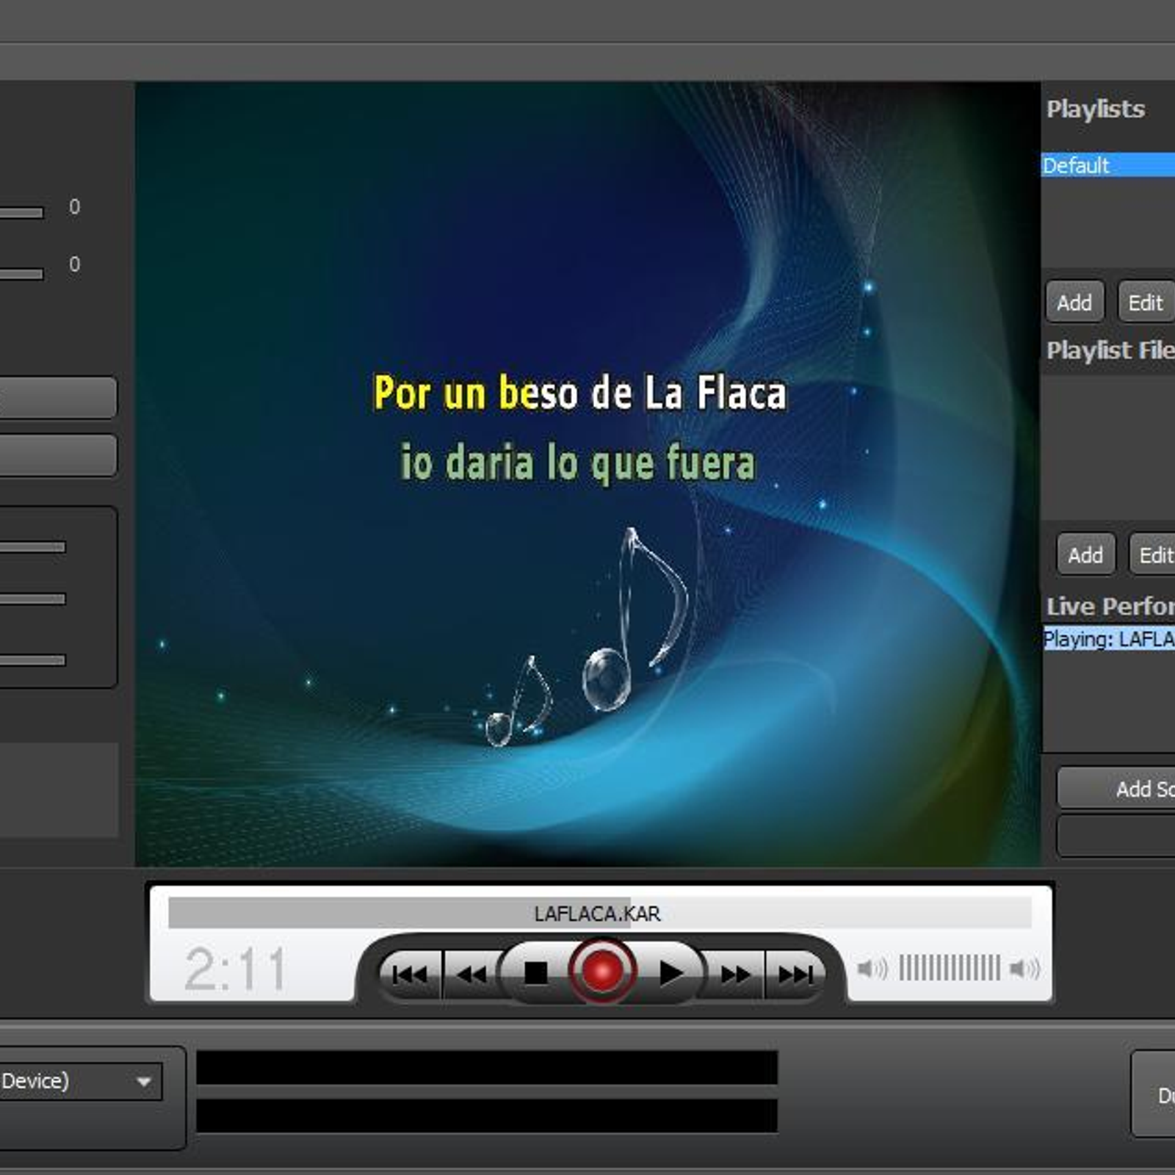Screen dimensions: 1175x1175
Task: Adjust the volume level bars
Action: pos(949,969)
